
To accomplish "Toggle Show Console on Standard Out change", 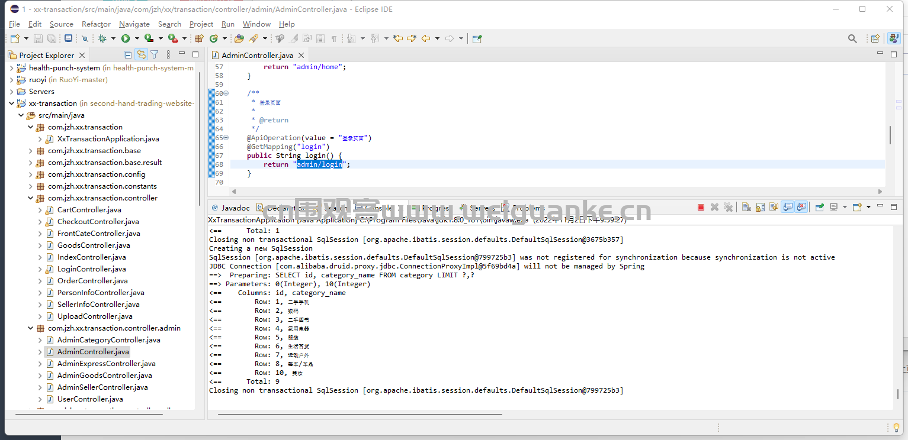I will pyautogui.click(x=788, y=207).
